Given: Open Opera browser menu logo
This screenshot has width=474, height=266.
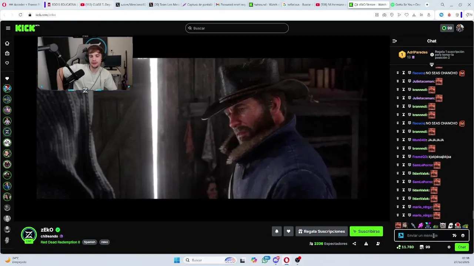Looking at the screenshot, I should (3, 5).
